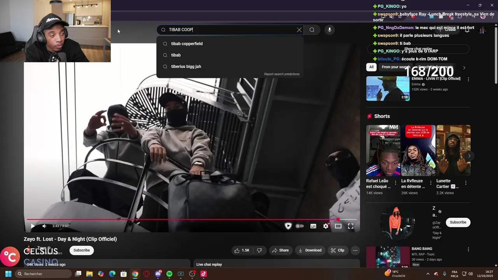Open the Windows Start menu
498x280 pixels.
tap(8, 274)
